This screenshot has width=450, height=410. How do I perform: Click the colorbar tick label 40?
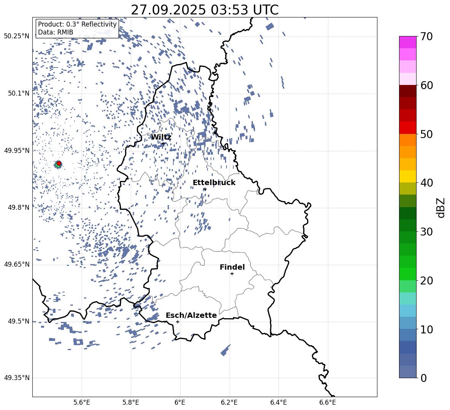click(x=427, y=183)
